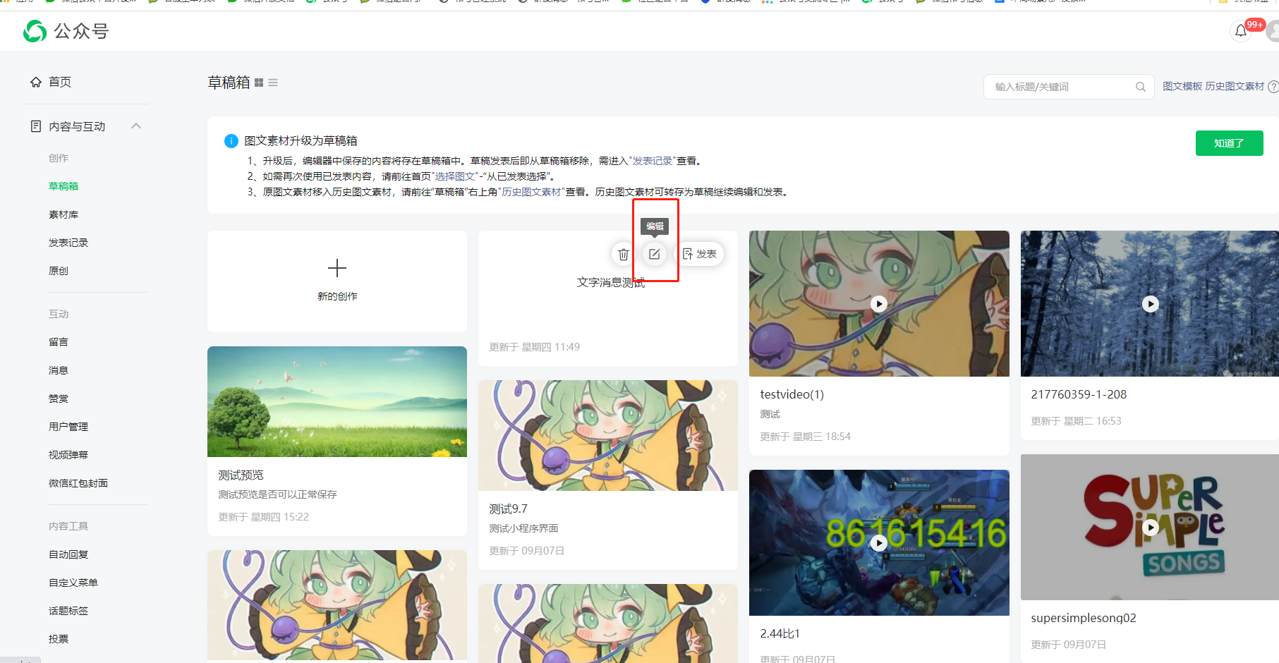Open 用户管理 in the sidebar
The height and width of the screenshot is (663, 1279).
tap(68, 427)
